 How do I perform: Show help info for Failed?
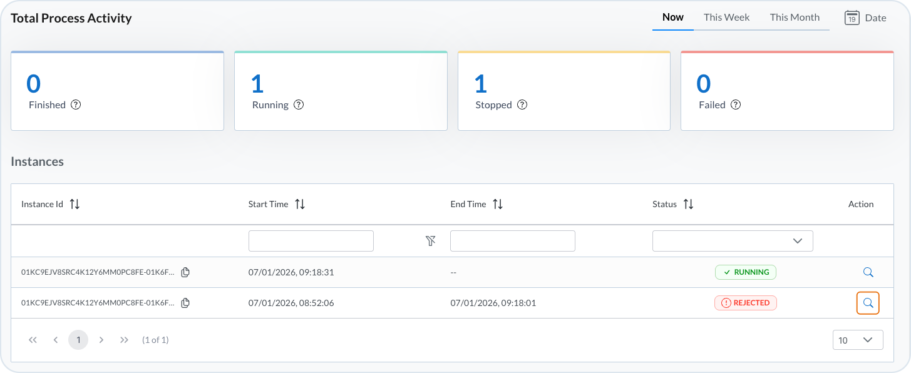click(x=736, y=105)
